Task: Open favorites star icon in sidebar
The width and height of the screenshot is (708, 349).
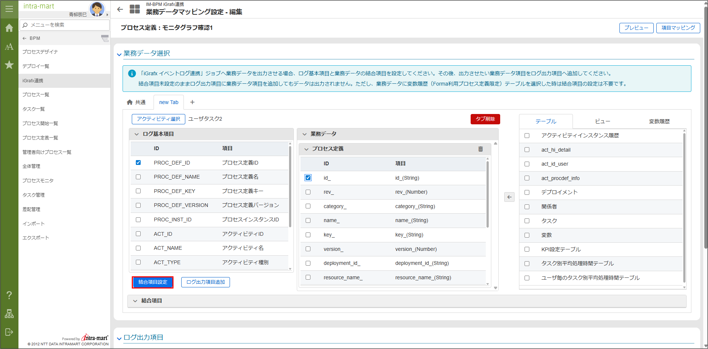Action: tap(9, 65)
